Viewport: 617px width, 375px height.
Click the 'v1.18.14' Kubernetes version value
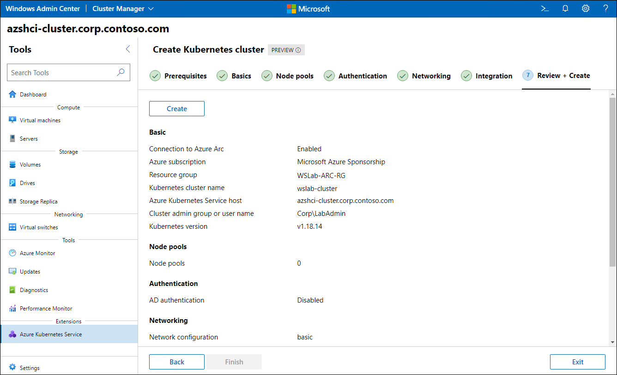click(310, 226)
